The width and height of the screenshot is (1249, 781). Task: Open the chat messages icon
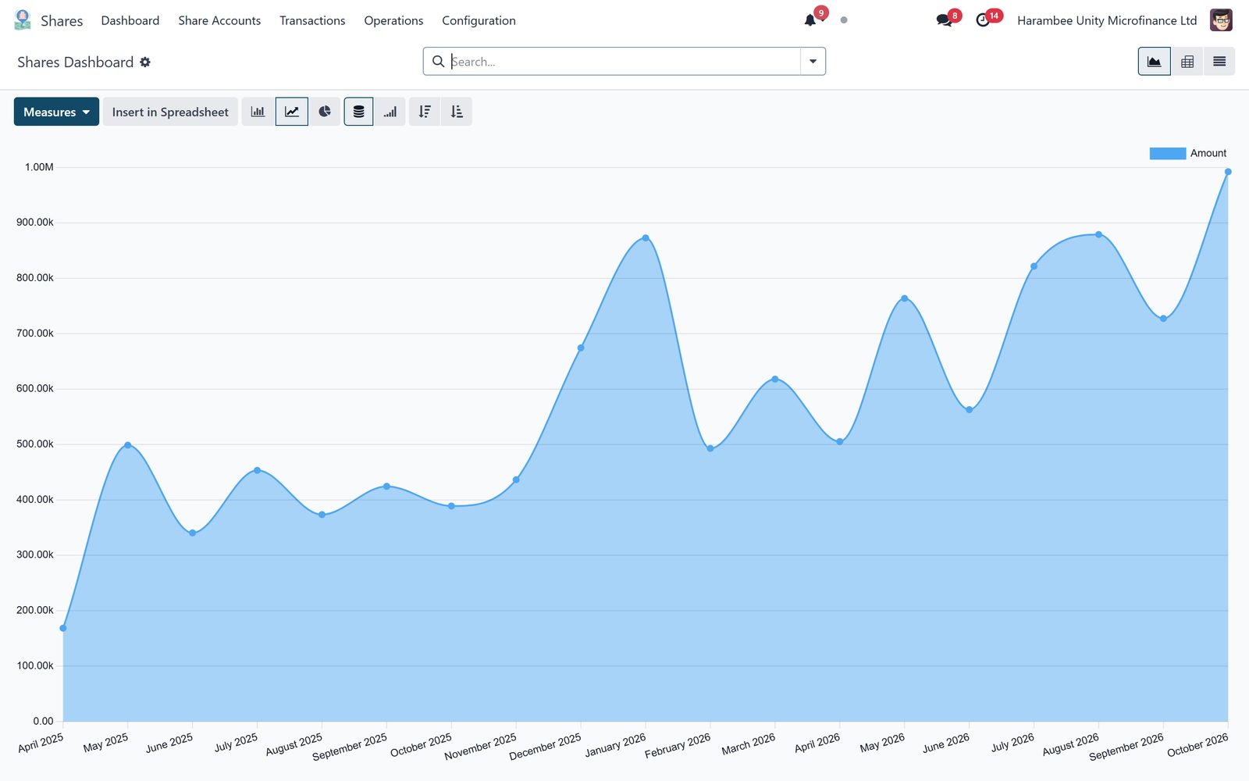click(944, 20)
